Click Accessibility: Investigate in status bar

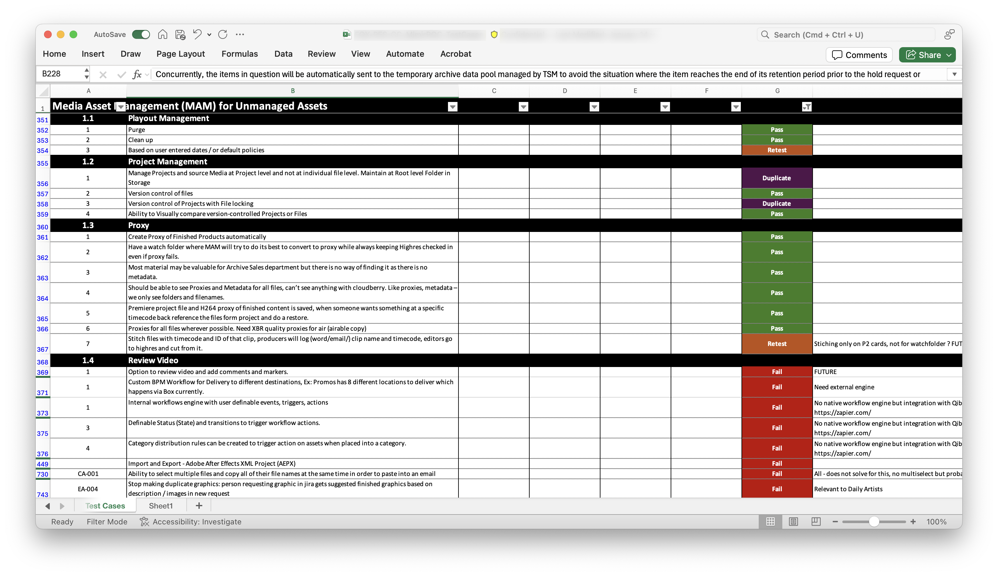[190, 522]
